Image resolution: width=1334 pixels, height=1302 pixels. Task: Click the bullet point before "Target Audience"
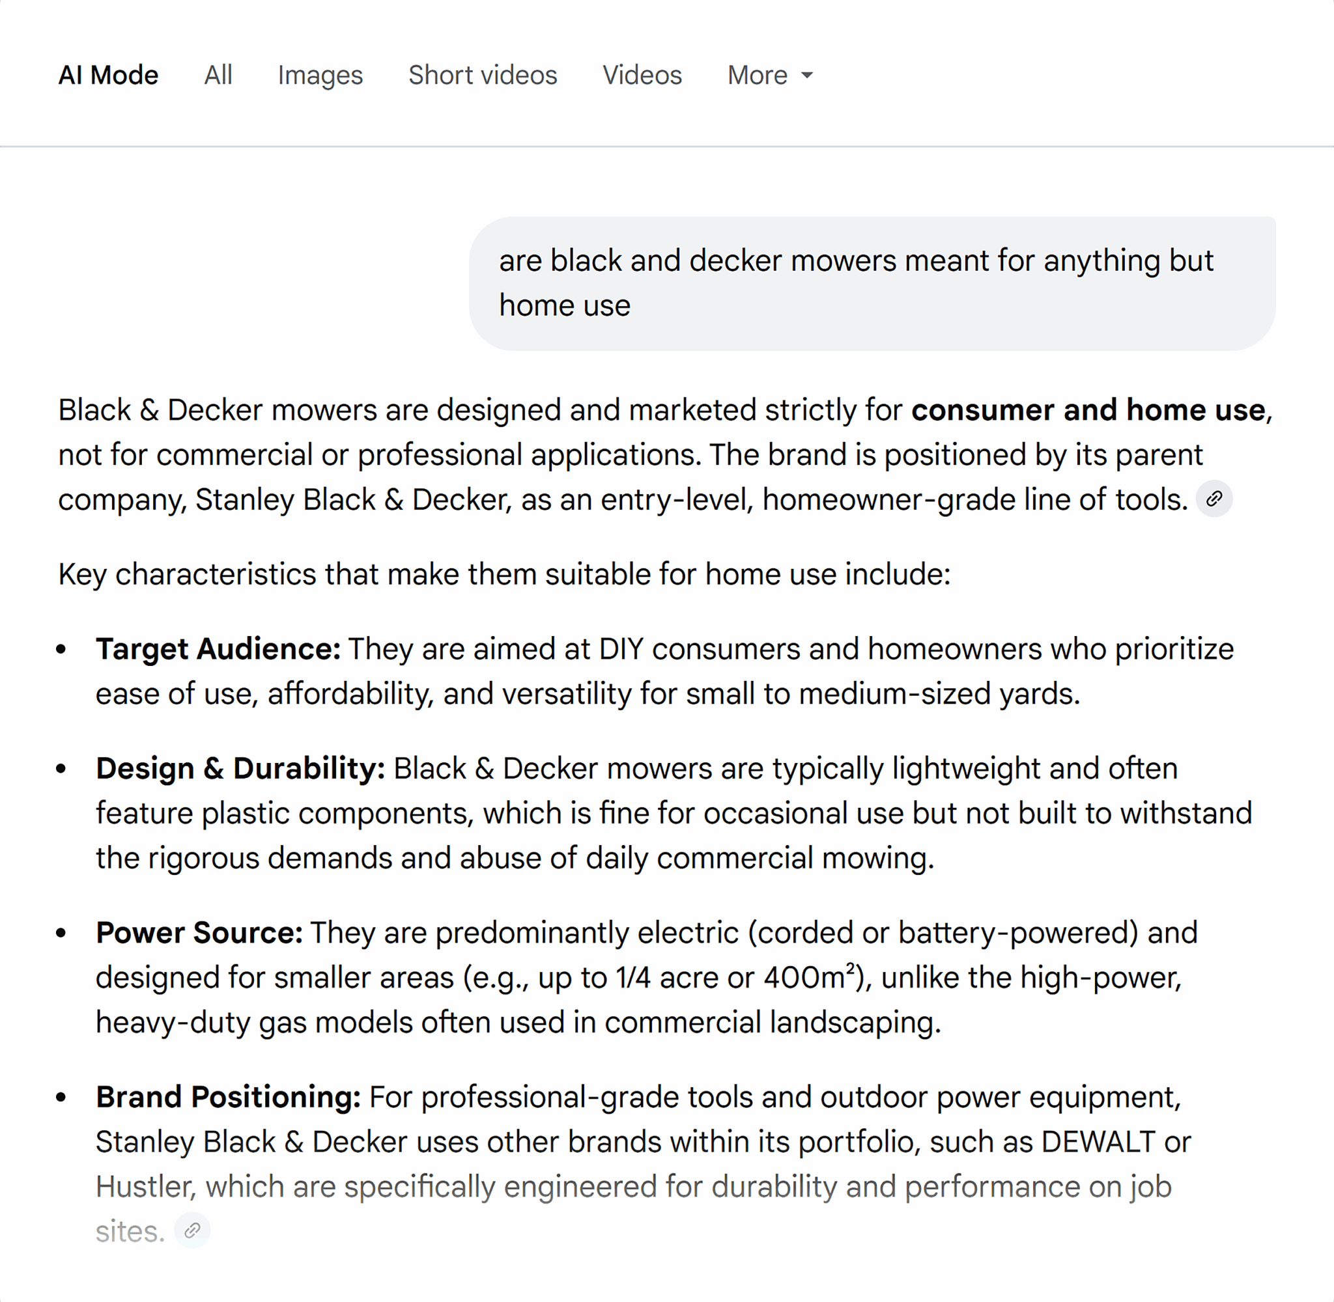pos(62,650)
